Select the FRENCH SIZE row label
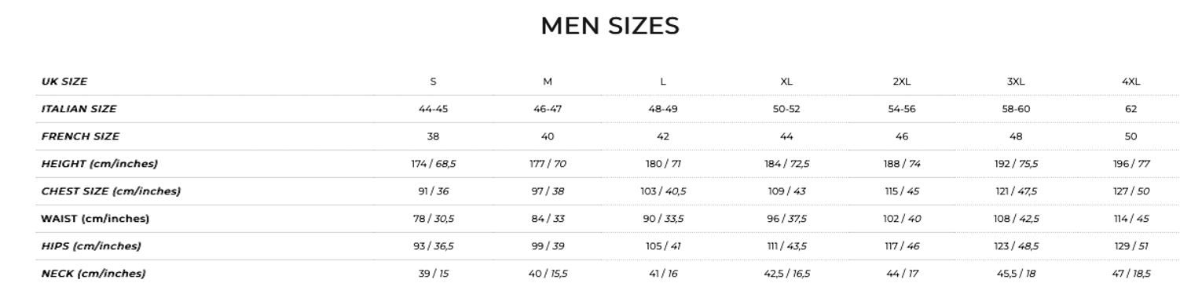This screenshot has width=1180, height=305. 80,136
